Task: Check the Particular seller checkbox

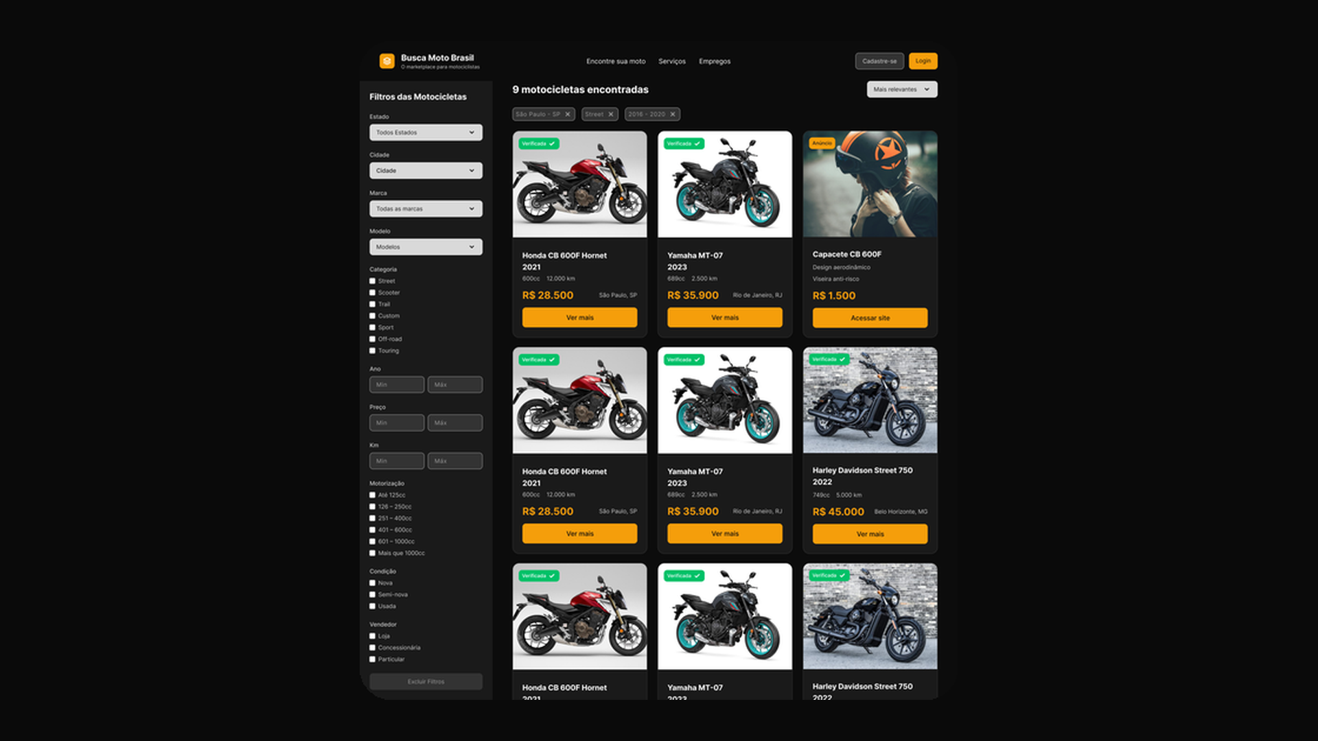Action: 373,660
